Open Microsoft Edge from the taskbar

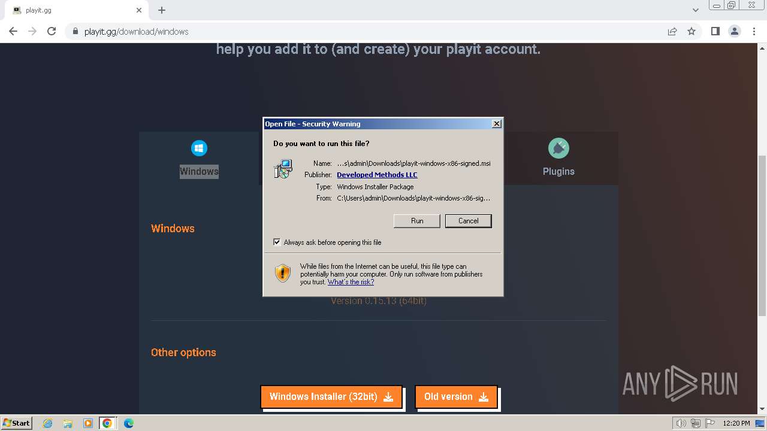point(129,423)
